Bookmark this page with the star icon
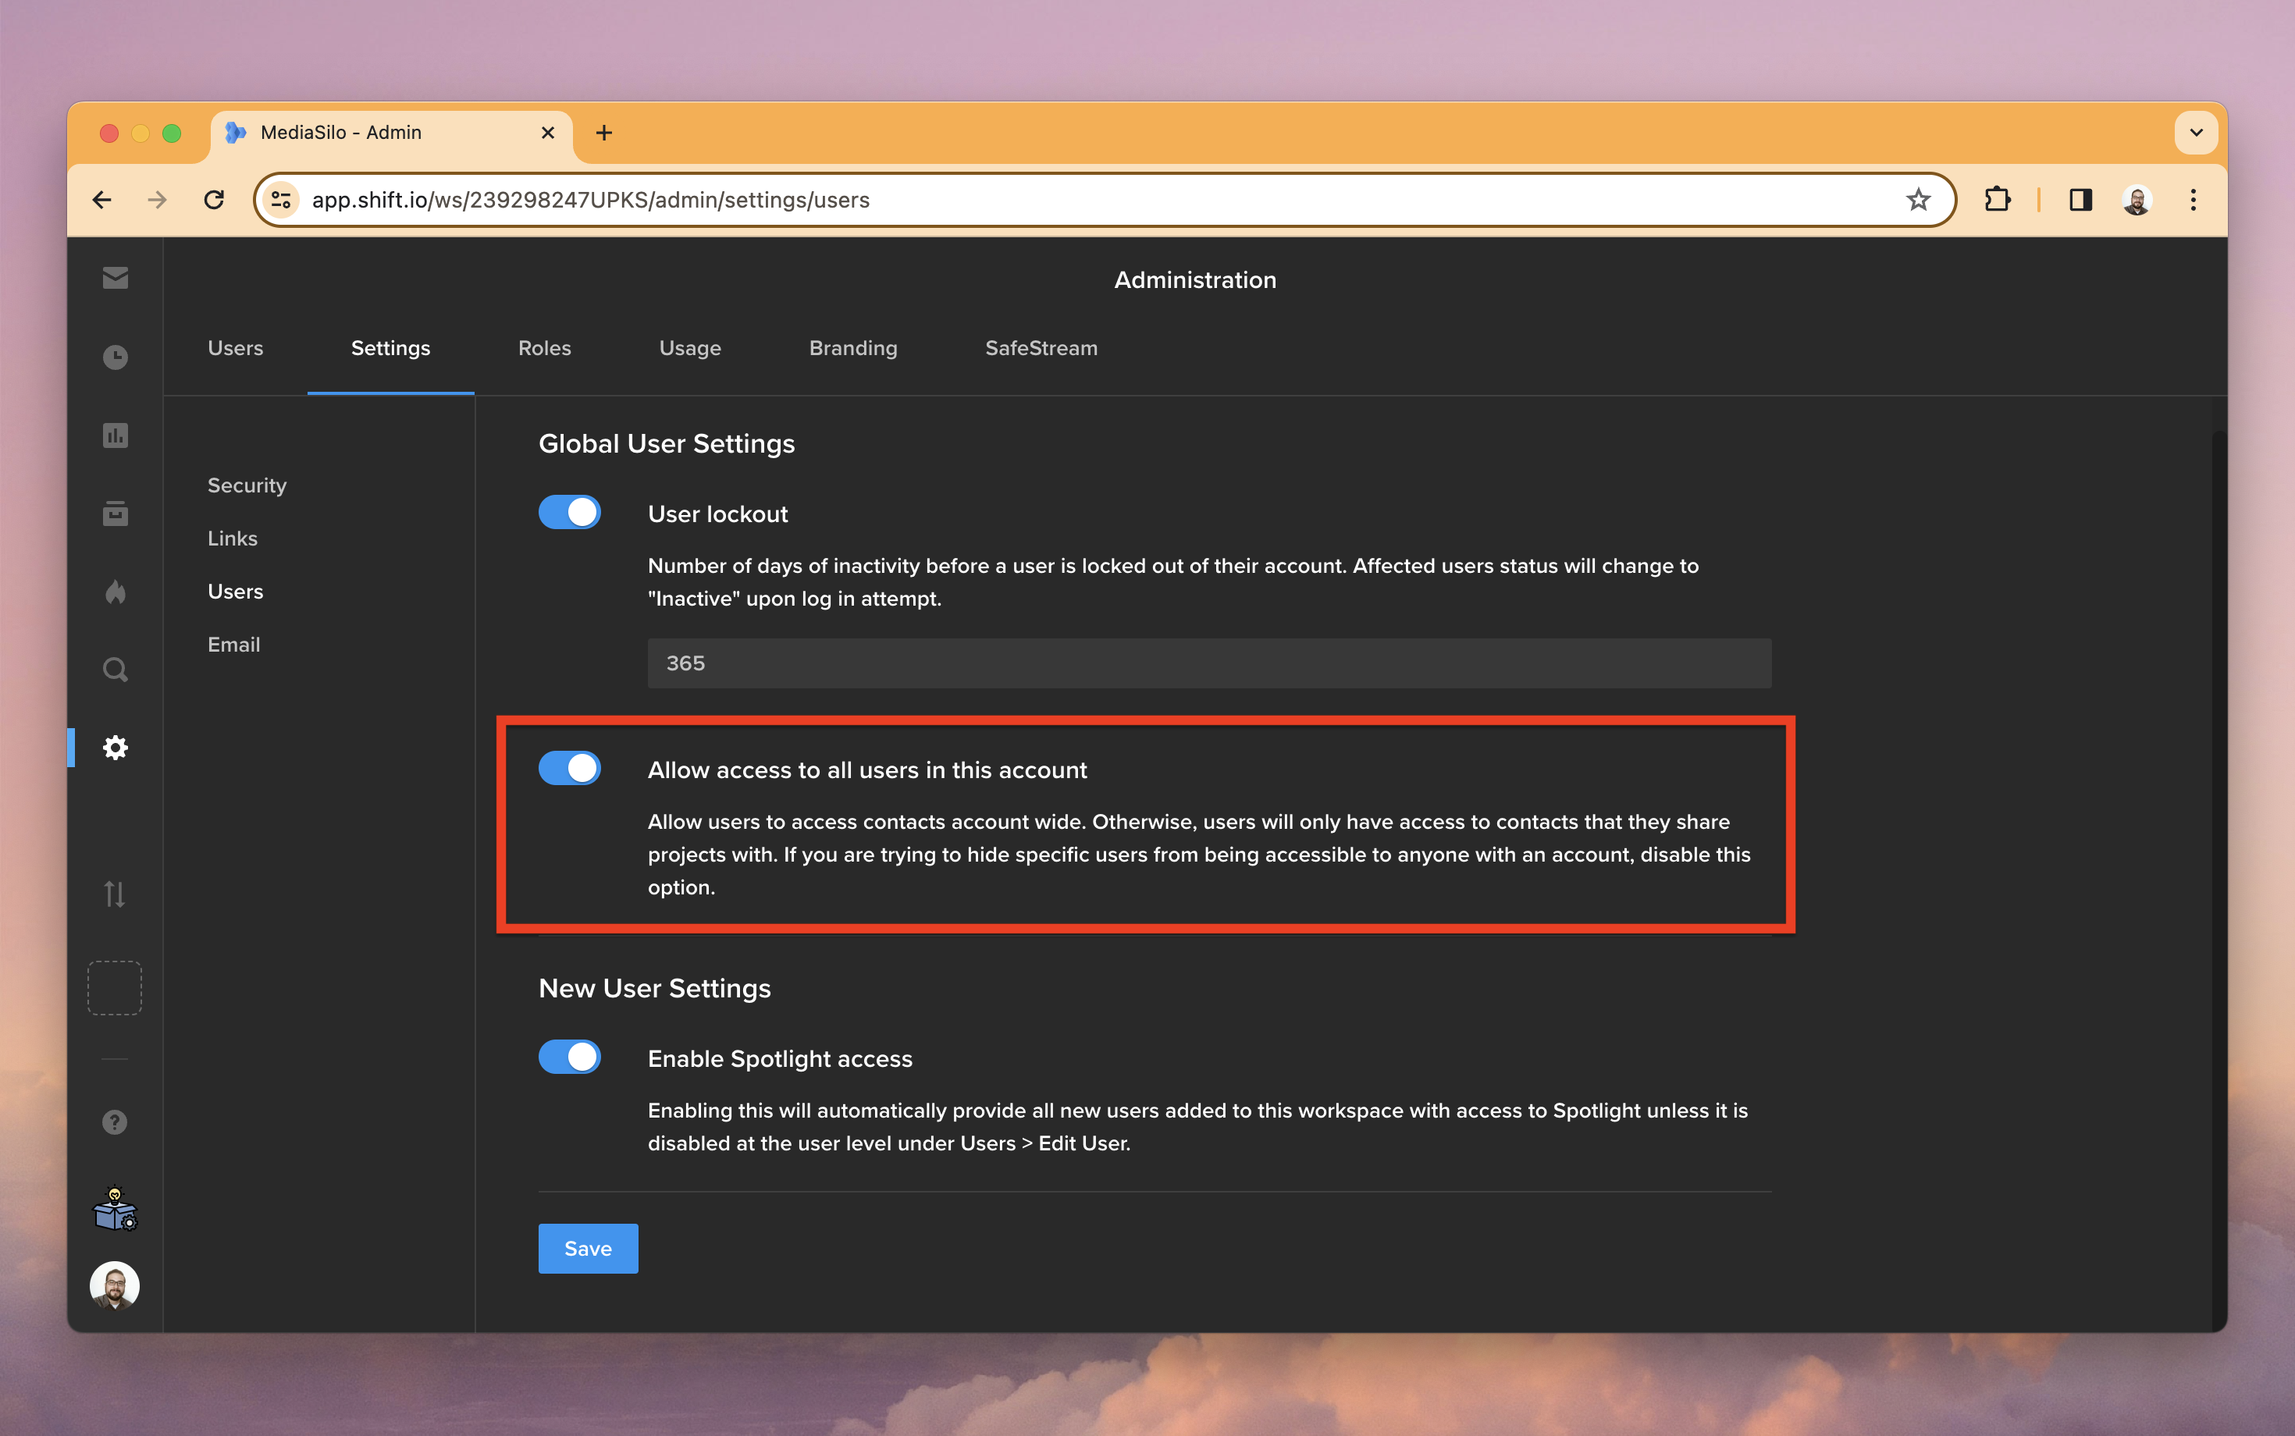The image size is (2295, 1436). [1918, 200]
